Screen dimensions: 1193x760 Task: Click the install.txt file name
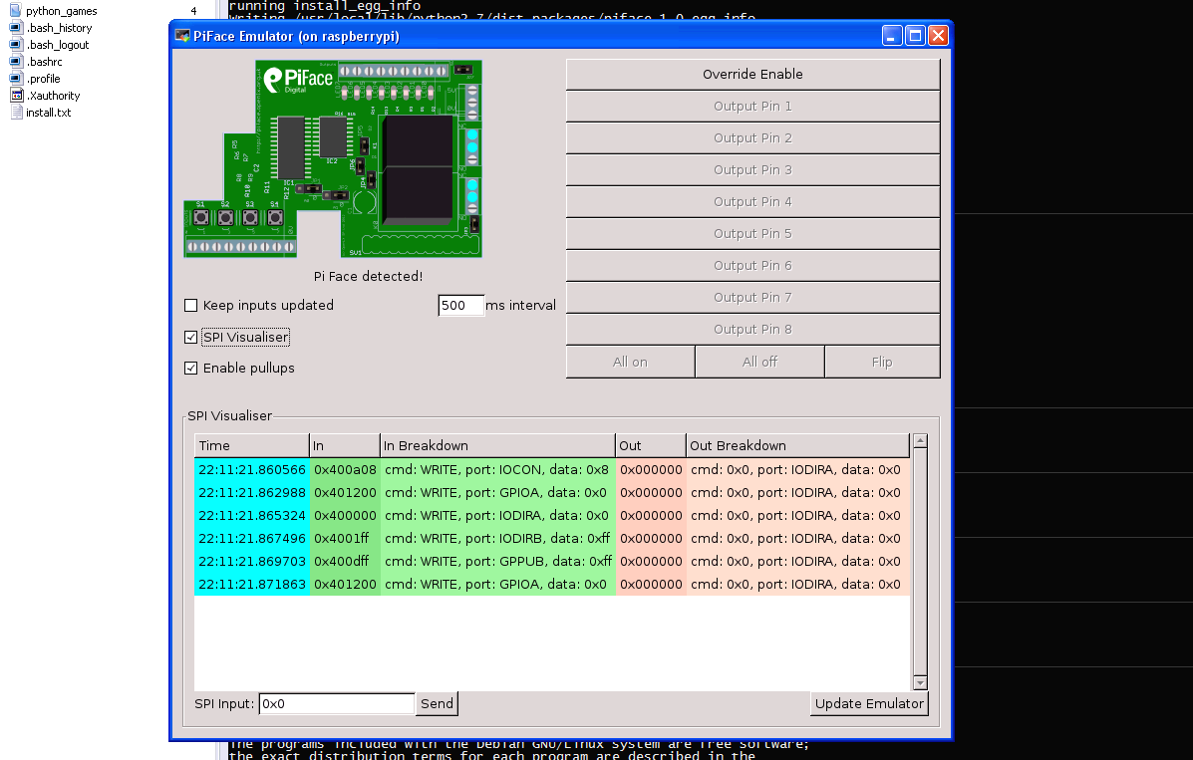[49, 113]
